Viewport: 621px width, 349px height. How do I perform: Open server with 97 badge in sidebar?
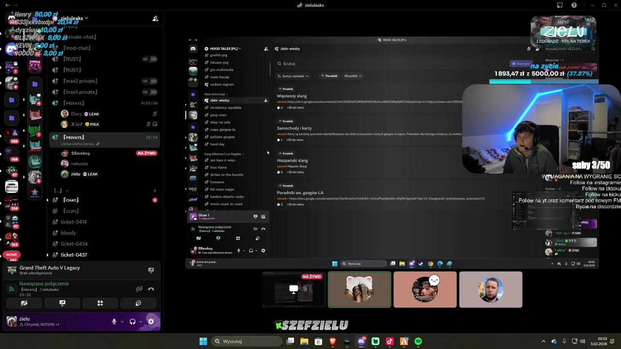point(12,221)
